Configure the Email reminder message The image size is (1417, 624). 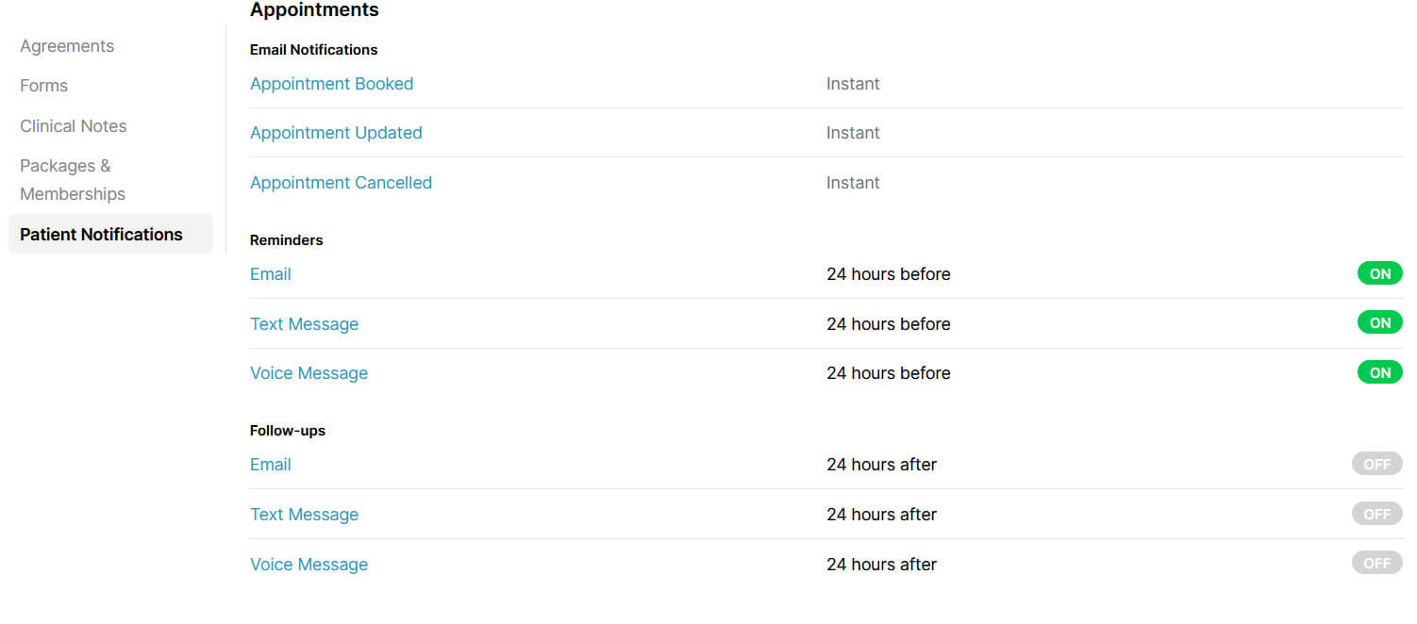click(270, 273)
